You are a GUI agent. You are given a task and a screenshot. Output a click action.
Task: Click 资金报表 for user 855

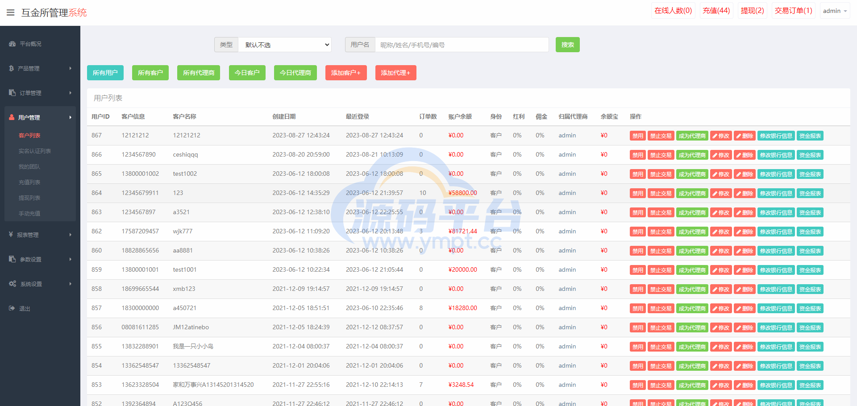810,347
